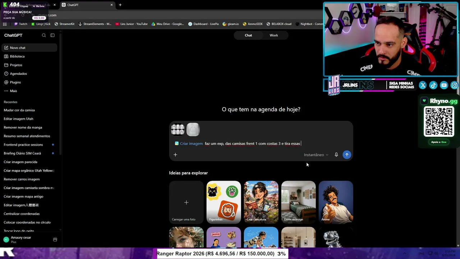Open the Meu Drive - Google bookmark
Viewport: 460px width, 259px height.
pyautogui.click(x=168, y=24)
